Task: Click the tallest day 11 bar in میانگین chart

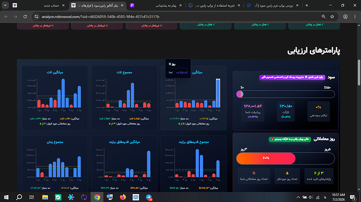Action: pos(218,93)
